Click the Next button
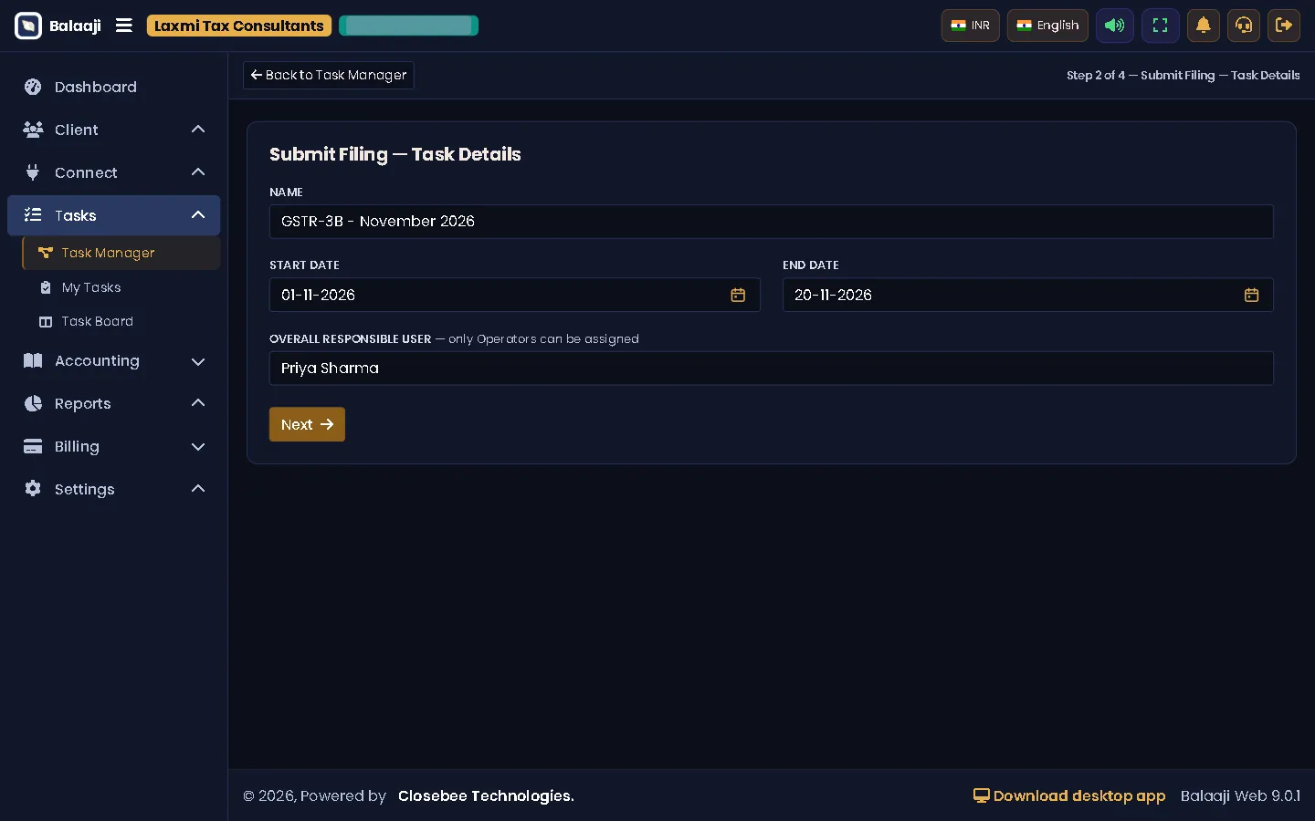The height and width of the screenshot is (821, 1315). point(307,424)
